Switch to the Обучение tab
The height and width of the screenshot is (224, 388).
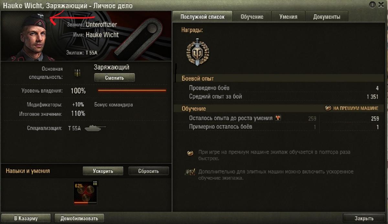tap(252, 17)
